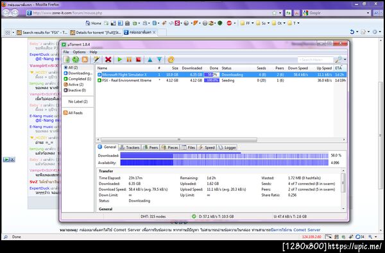Sort by Down Speed column header
Screen dimensions: 385x253
pos(298,68)
